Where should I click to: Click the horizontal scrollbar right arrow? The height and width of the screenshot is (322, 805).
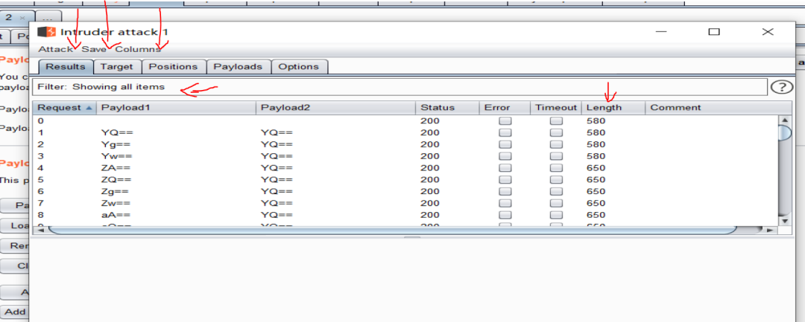769,231
